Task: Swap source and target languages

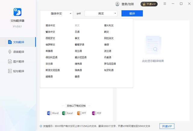Action: pyautogui.click(x=79, y=13)
